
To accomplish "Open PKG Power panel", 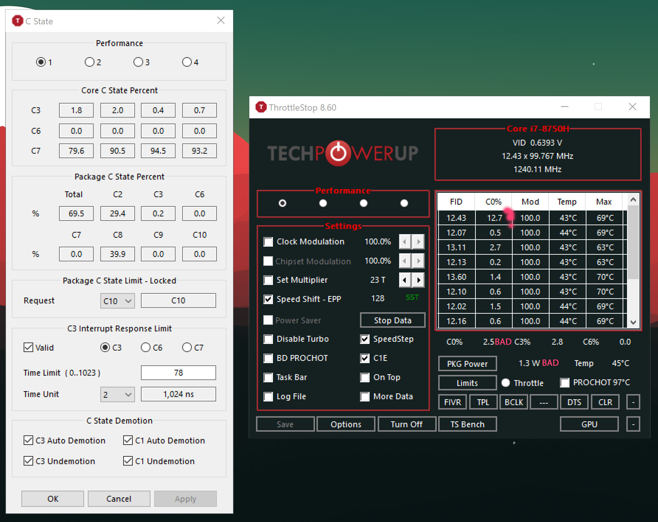I will point(467,363).
